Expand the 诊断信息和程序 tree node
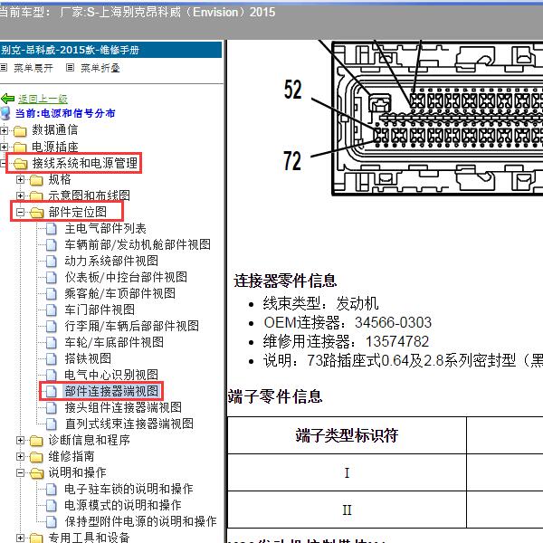The image size is (543, 543). [21, 440]
